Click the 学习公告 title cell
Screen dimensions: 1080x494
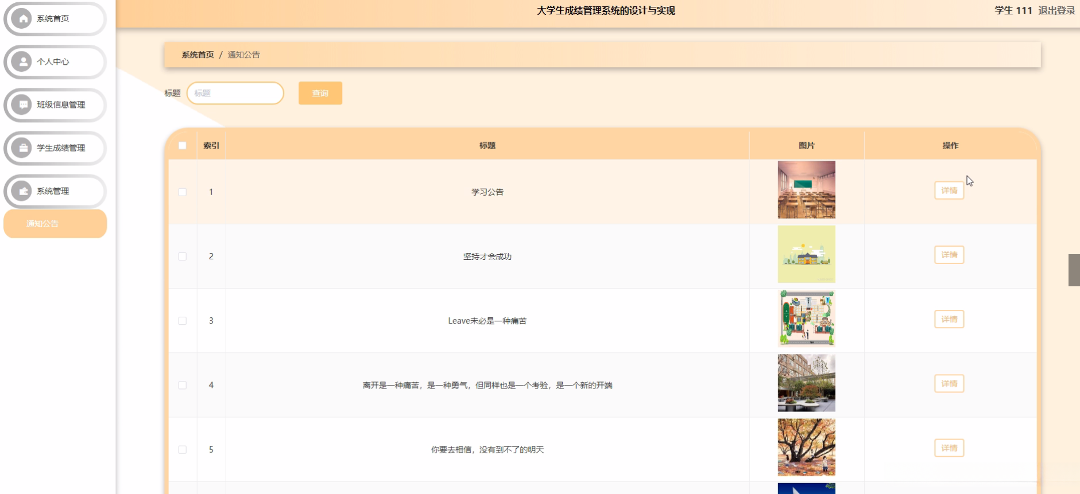(487, 192)
